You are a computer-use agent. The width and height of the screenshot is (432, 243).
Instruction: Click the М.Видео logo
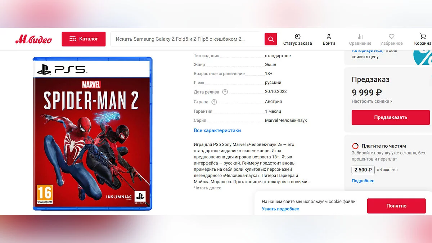[33, 39]
